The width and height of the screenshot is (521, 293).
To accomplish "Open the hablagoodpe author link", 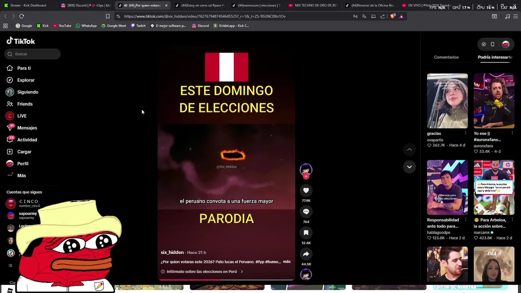I will tap(438, 232).
